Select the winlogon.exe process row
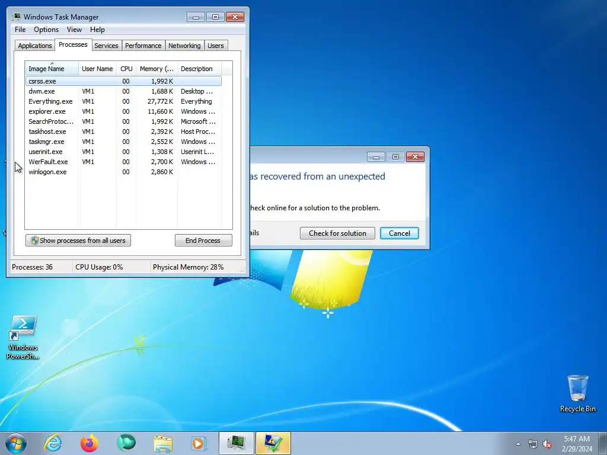Screen dimensions: 607x455 123,172
